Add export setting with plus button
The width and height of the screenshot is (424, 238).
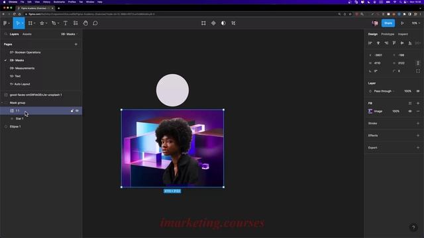[418, 147]
